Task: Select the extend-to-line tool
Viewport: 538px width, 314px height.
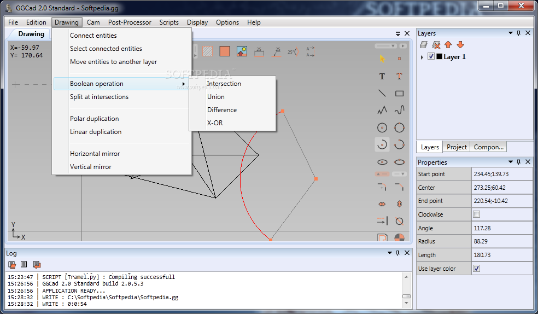Action: (382, 221)
